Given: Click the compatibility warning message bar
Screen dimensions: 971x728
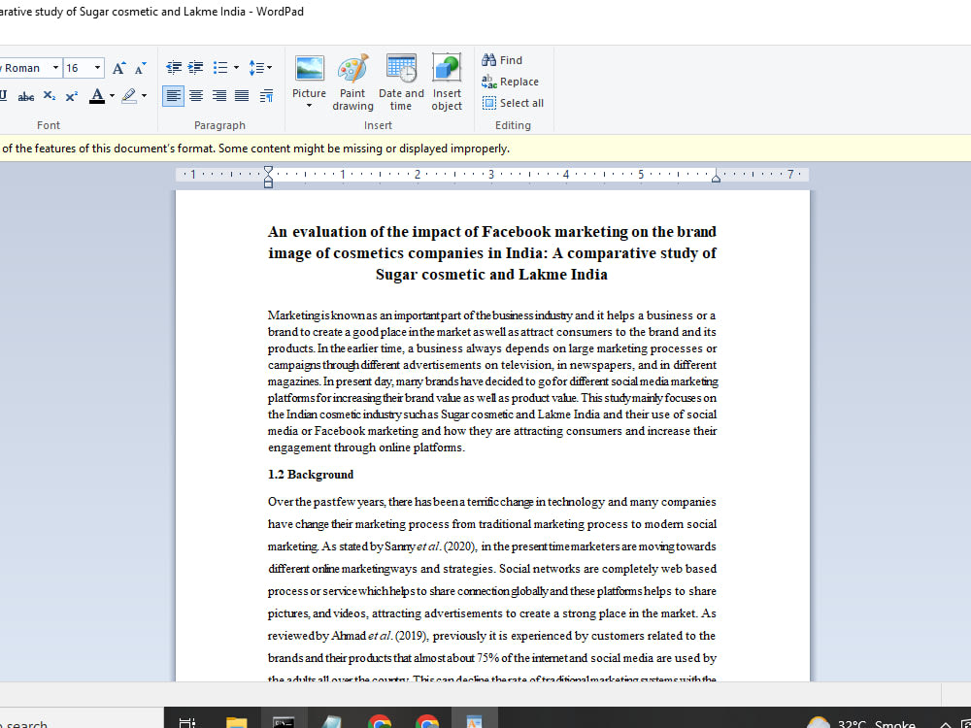Looking at the screenshot, I should 485,149.
